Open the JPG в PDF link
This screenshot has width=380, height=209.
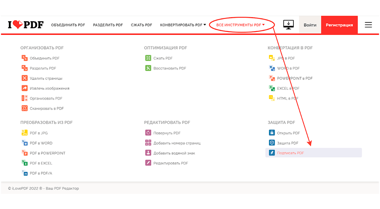point(286,58)
